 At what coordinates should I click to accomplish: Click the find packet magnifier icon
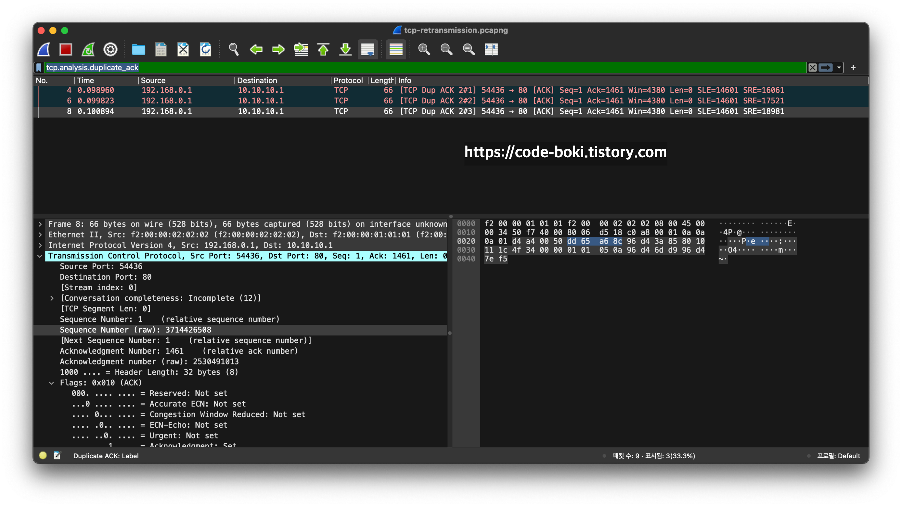point(234,49)
